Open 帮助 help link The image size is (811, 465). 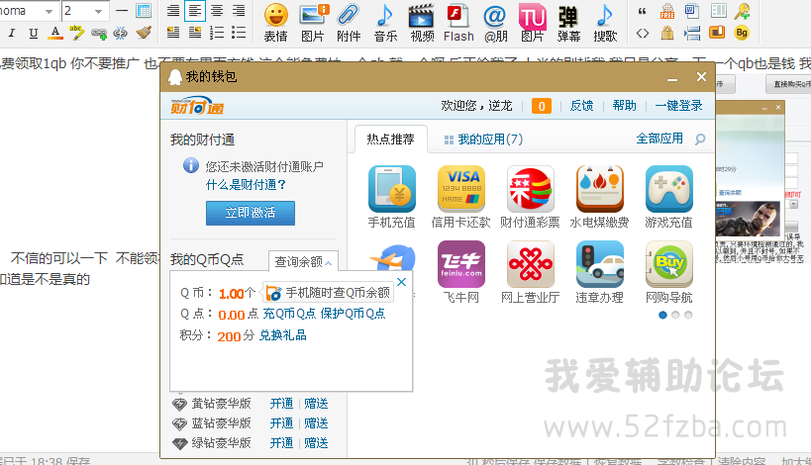coord(624,106)
